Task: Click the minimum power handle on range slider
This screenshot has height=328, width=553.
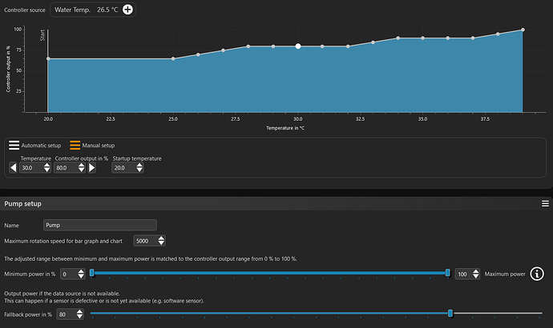Action: [92, 274]
